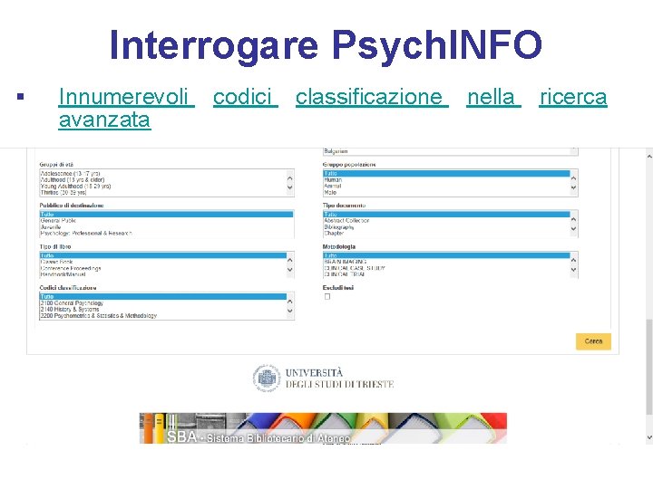Image resolution: width=653 pixels, height=489 pixels.
Task: Choose Abstract Collection document type
Action: point(446,220)
